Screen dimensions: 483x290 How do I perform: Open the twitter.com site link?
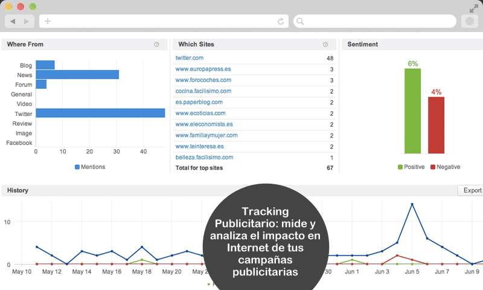click(x=189, y=58)
